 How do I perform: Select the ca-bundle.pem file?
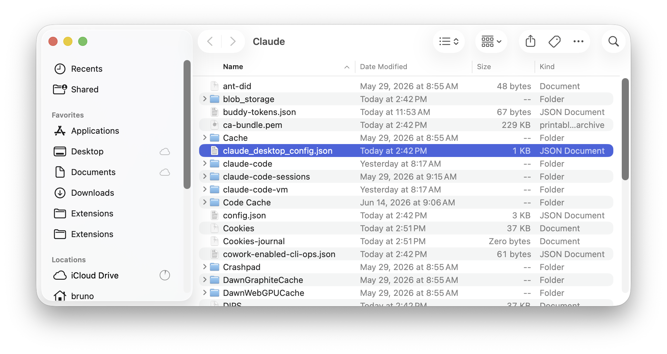coord(406,125)
